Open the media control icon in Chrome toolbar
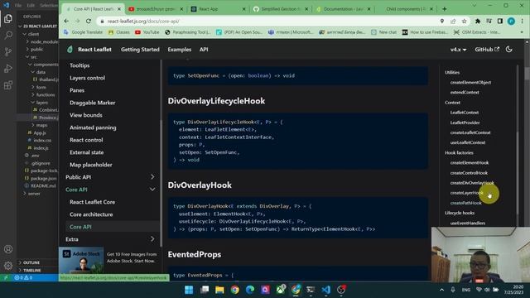 (x=489, y=21)
